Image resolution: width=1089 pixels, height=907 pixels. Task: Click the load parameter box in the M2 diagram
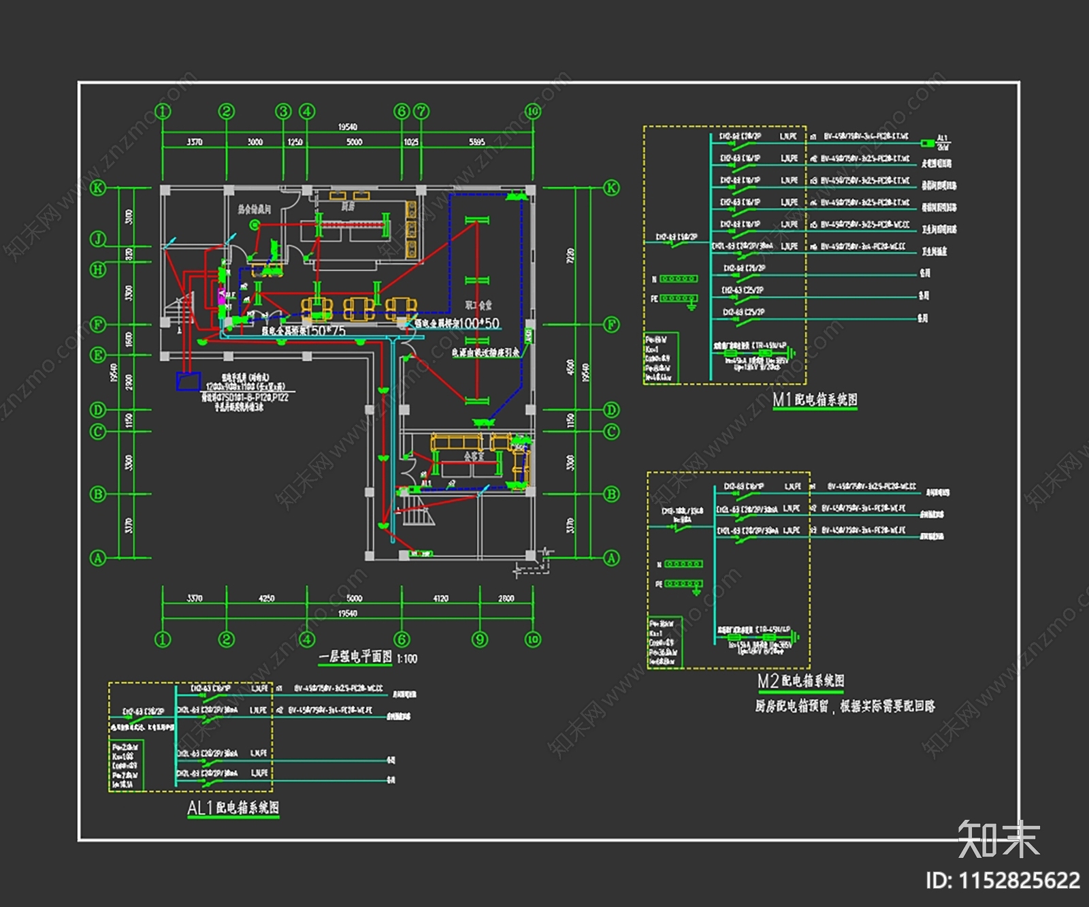(x=665, y=642)
